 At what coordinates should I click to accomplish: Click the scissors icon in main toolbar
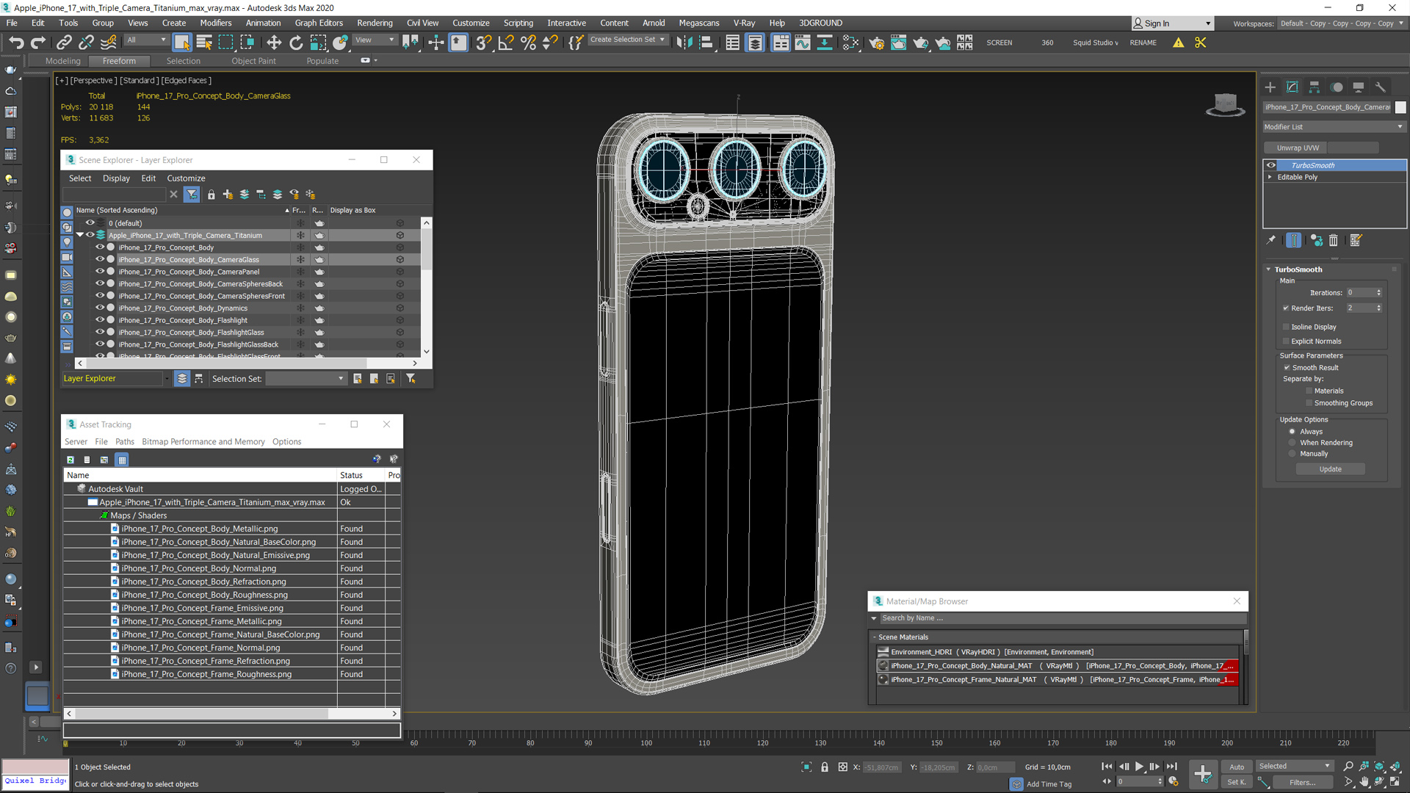[1201, 43]
